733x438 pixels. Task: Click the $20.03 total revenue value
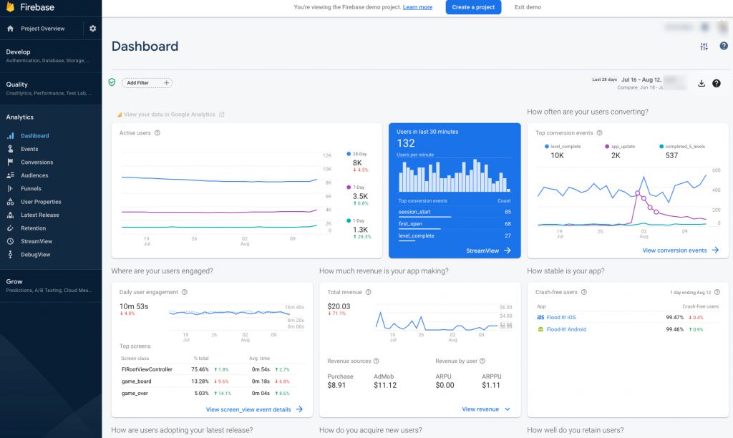339,306
